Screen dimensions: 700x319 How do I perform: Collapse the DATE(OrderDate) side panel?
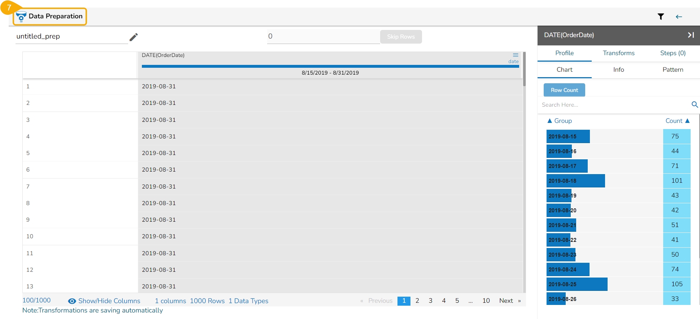pos(691,35)
